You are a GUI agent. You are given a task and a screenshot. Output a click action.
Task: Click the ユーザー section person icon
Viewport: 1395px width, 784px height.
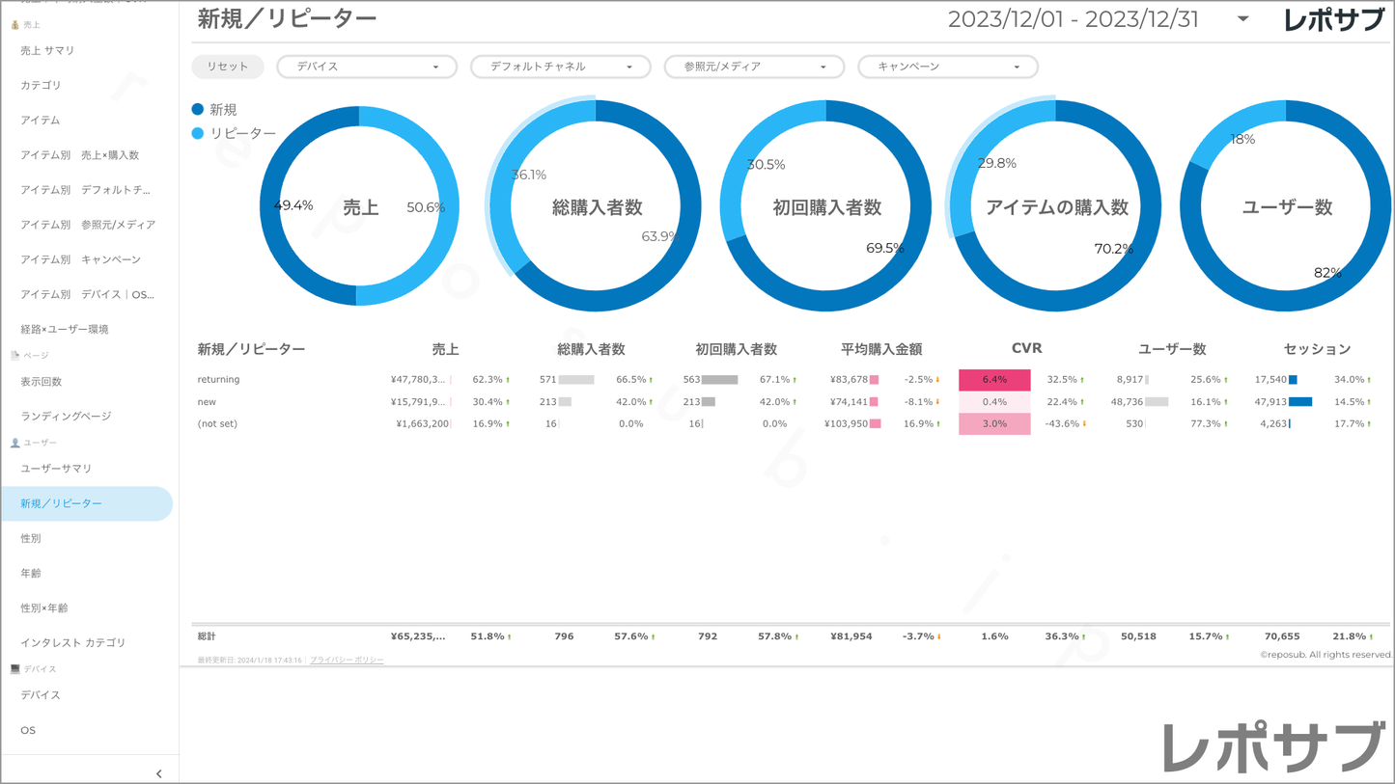pyautogui.click(x=14, y=443)
